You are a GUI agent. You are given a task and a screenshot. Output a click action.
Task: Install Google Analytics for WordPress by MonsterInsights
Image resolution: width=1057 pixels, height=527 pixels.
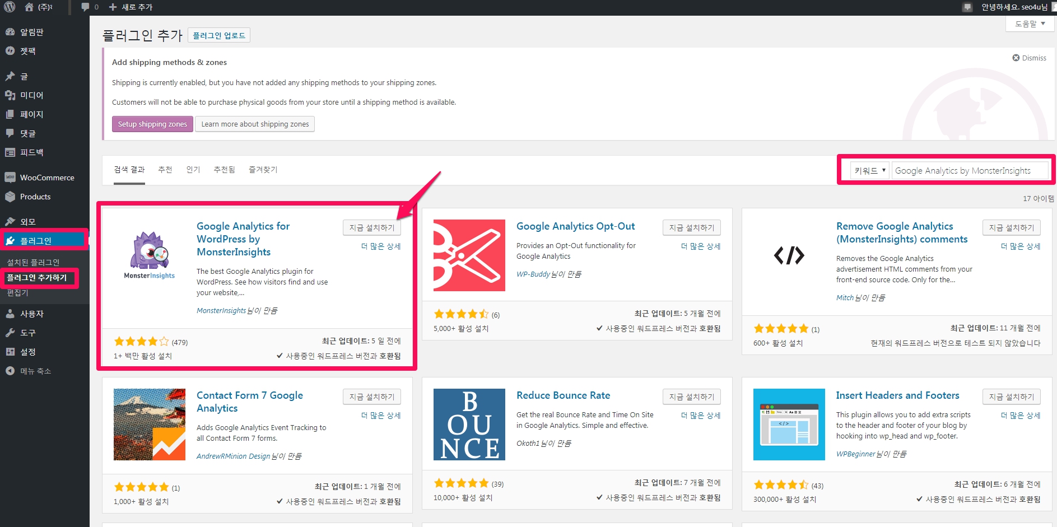[x=371, y=228]
